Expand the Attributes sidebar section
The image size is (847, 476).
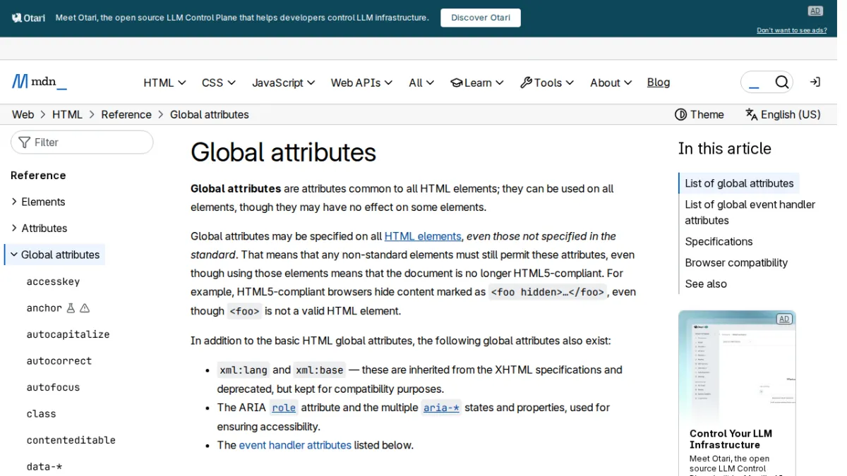click(x=40, y=228)
